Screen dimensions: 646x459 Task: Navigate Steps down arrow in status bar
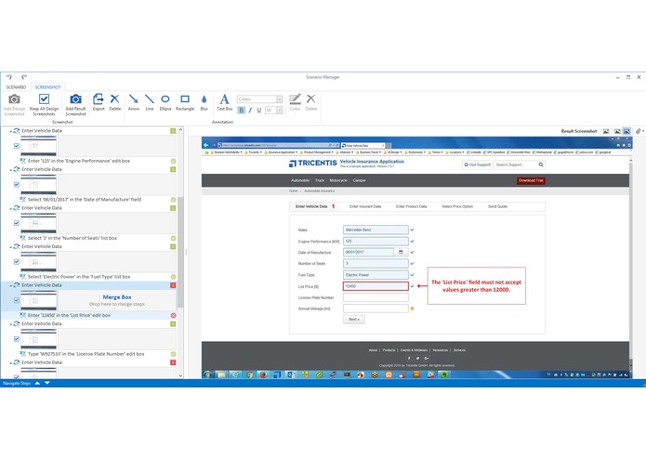(47, 383)
